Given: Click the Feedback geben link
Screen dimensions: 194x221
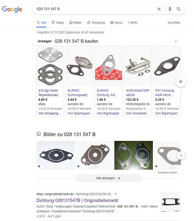Looking at the screenshot, I should 167,172.
